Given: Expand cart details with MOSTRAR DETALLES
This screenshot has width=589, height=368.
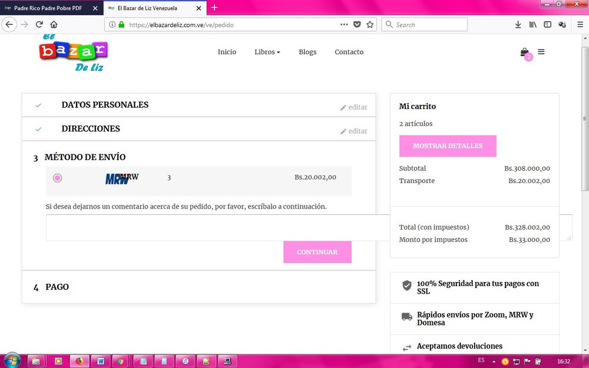Looking at the screenshot, I should pos(448,146).
